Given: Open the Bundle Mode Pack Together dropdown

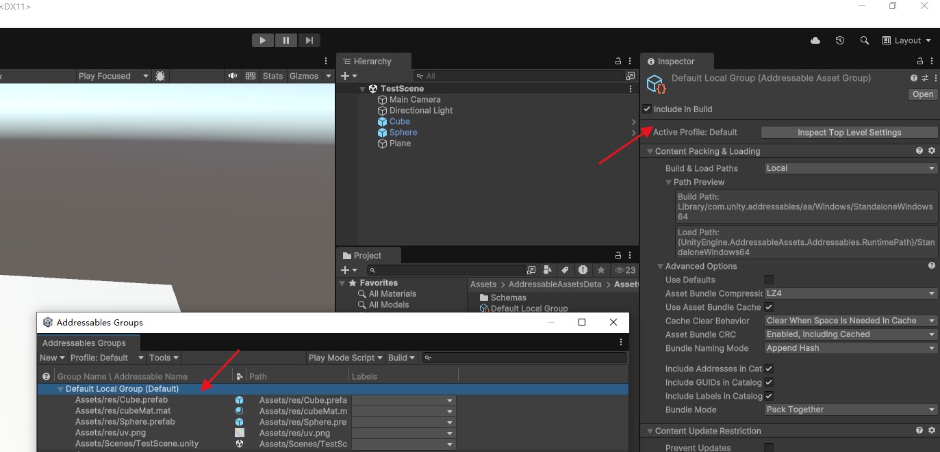Looking at the screenshot, I should [x=851, y=410].
